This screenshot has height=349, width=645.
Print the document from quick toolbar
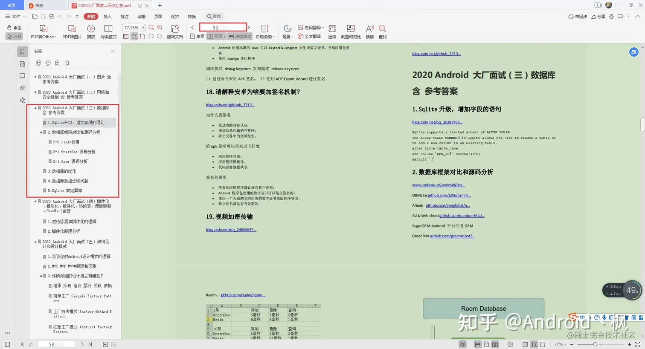point(52,17)
